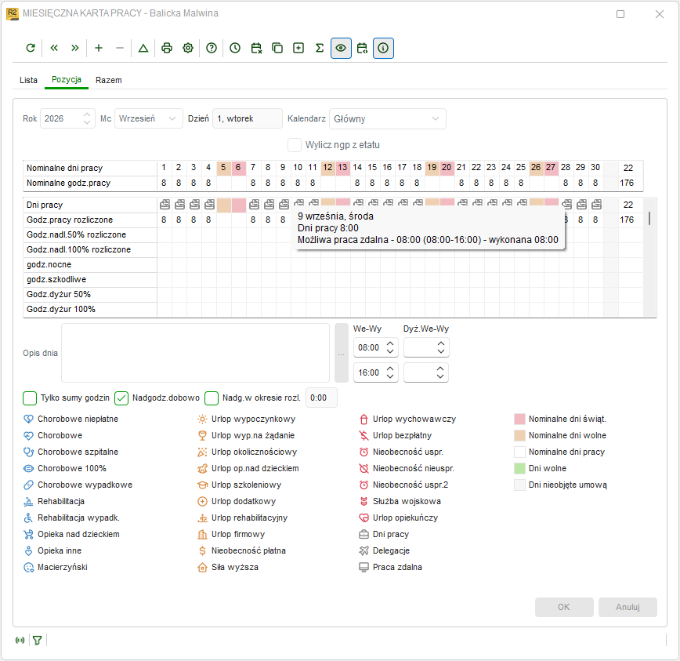Click the clock icon in the toolbar
Image resolution: width=680 pixels, height=661 pixels.
tap(235, 48)
